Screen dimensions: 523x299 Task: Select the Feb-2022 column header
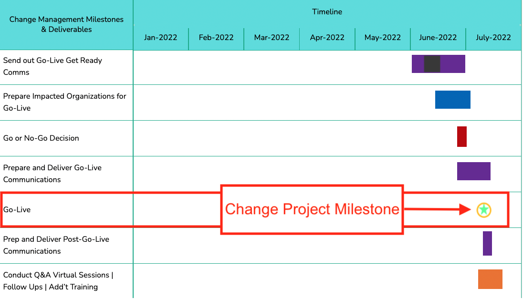point(216,38)
